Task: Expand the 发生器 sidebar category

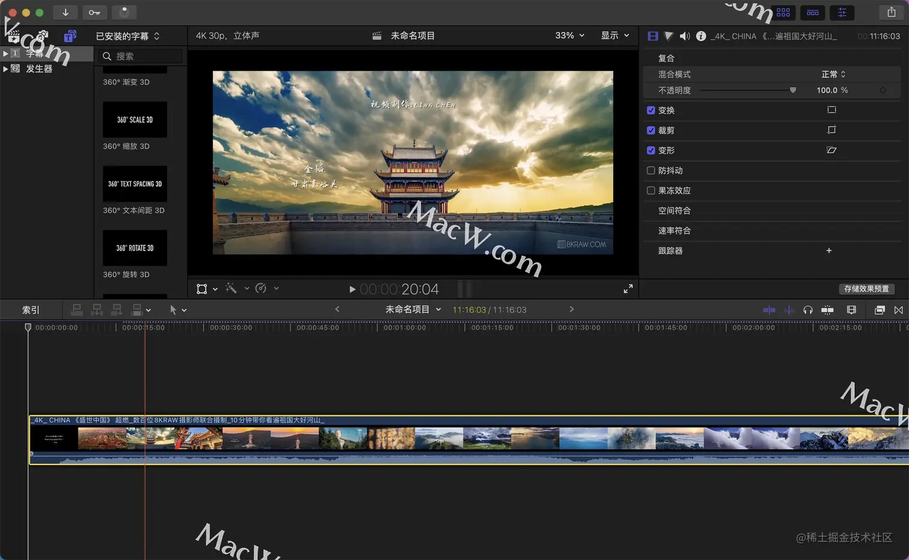Action: [x=5, y=69]
